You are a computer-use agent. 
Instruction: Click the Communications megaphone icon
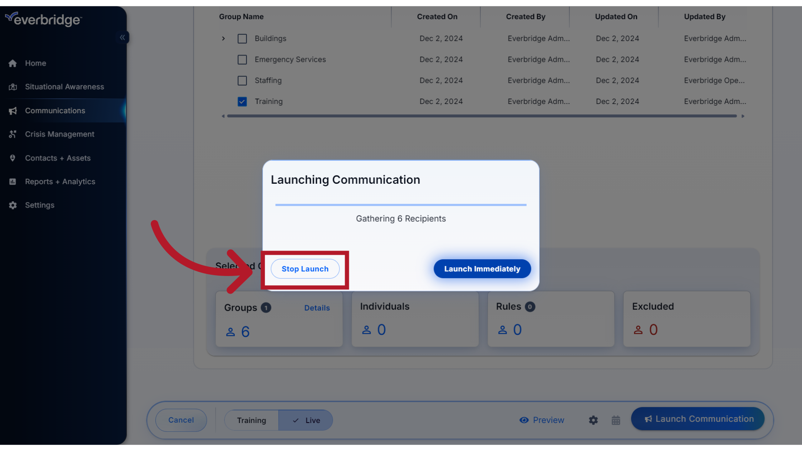13,111
